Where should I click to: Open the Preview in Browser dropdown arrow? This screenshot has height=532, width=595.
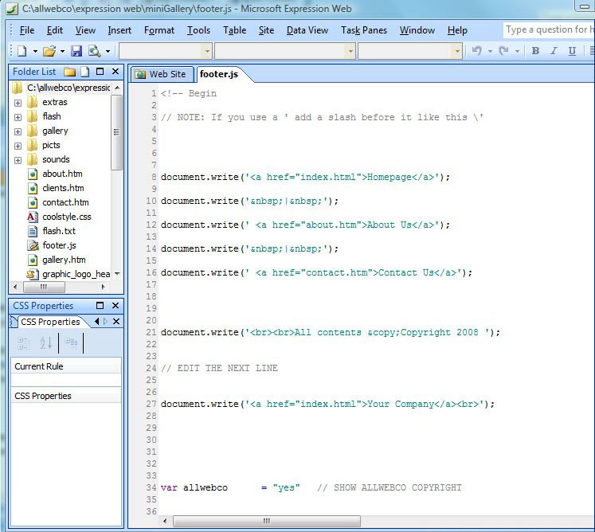tap(108, 51)
